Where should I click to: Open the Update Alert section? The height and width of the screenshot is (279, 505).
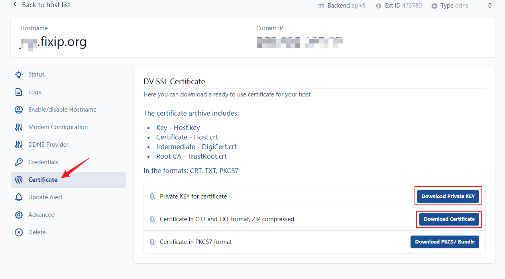45,197
